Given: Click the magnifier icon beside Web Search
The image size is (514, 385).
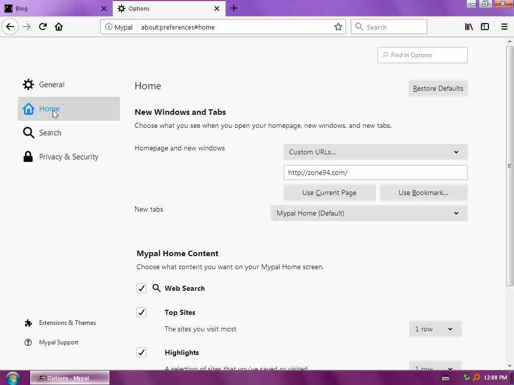Looking at the screenshot, I should point(157,288).
